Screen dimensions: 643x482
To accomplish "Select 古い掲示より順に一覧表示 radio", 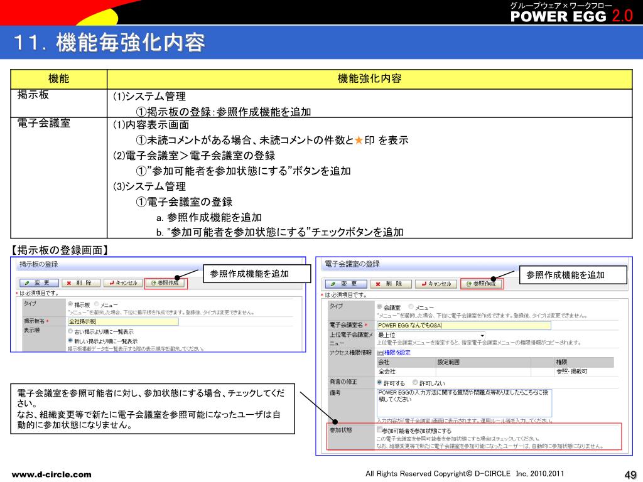I will click(x=70, y=331).
